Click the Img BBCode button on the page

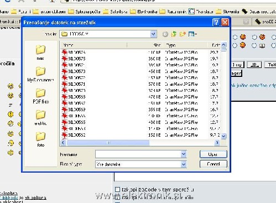[x=237, y=65]
